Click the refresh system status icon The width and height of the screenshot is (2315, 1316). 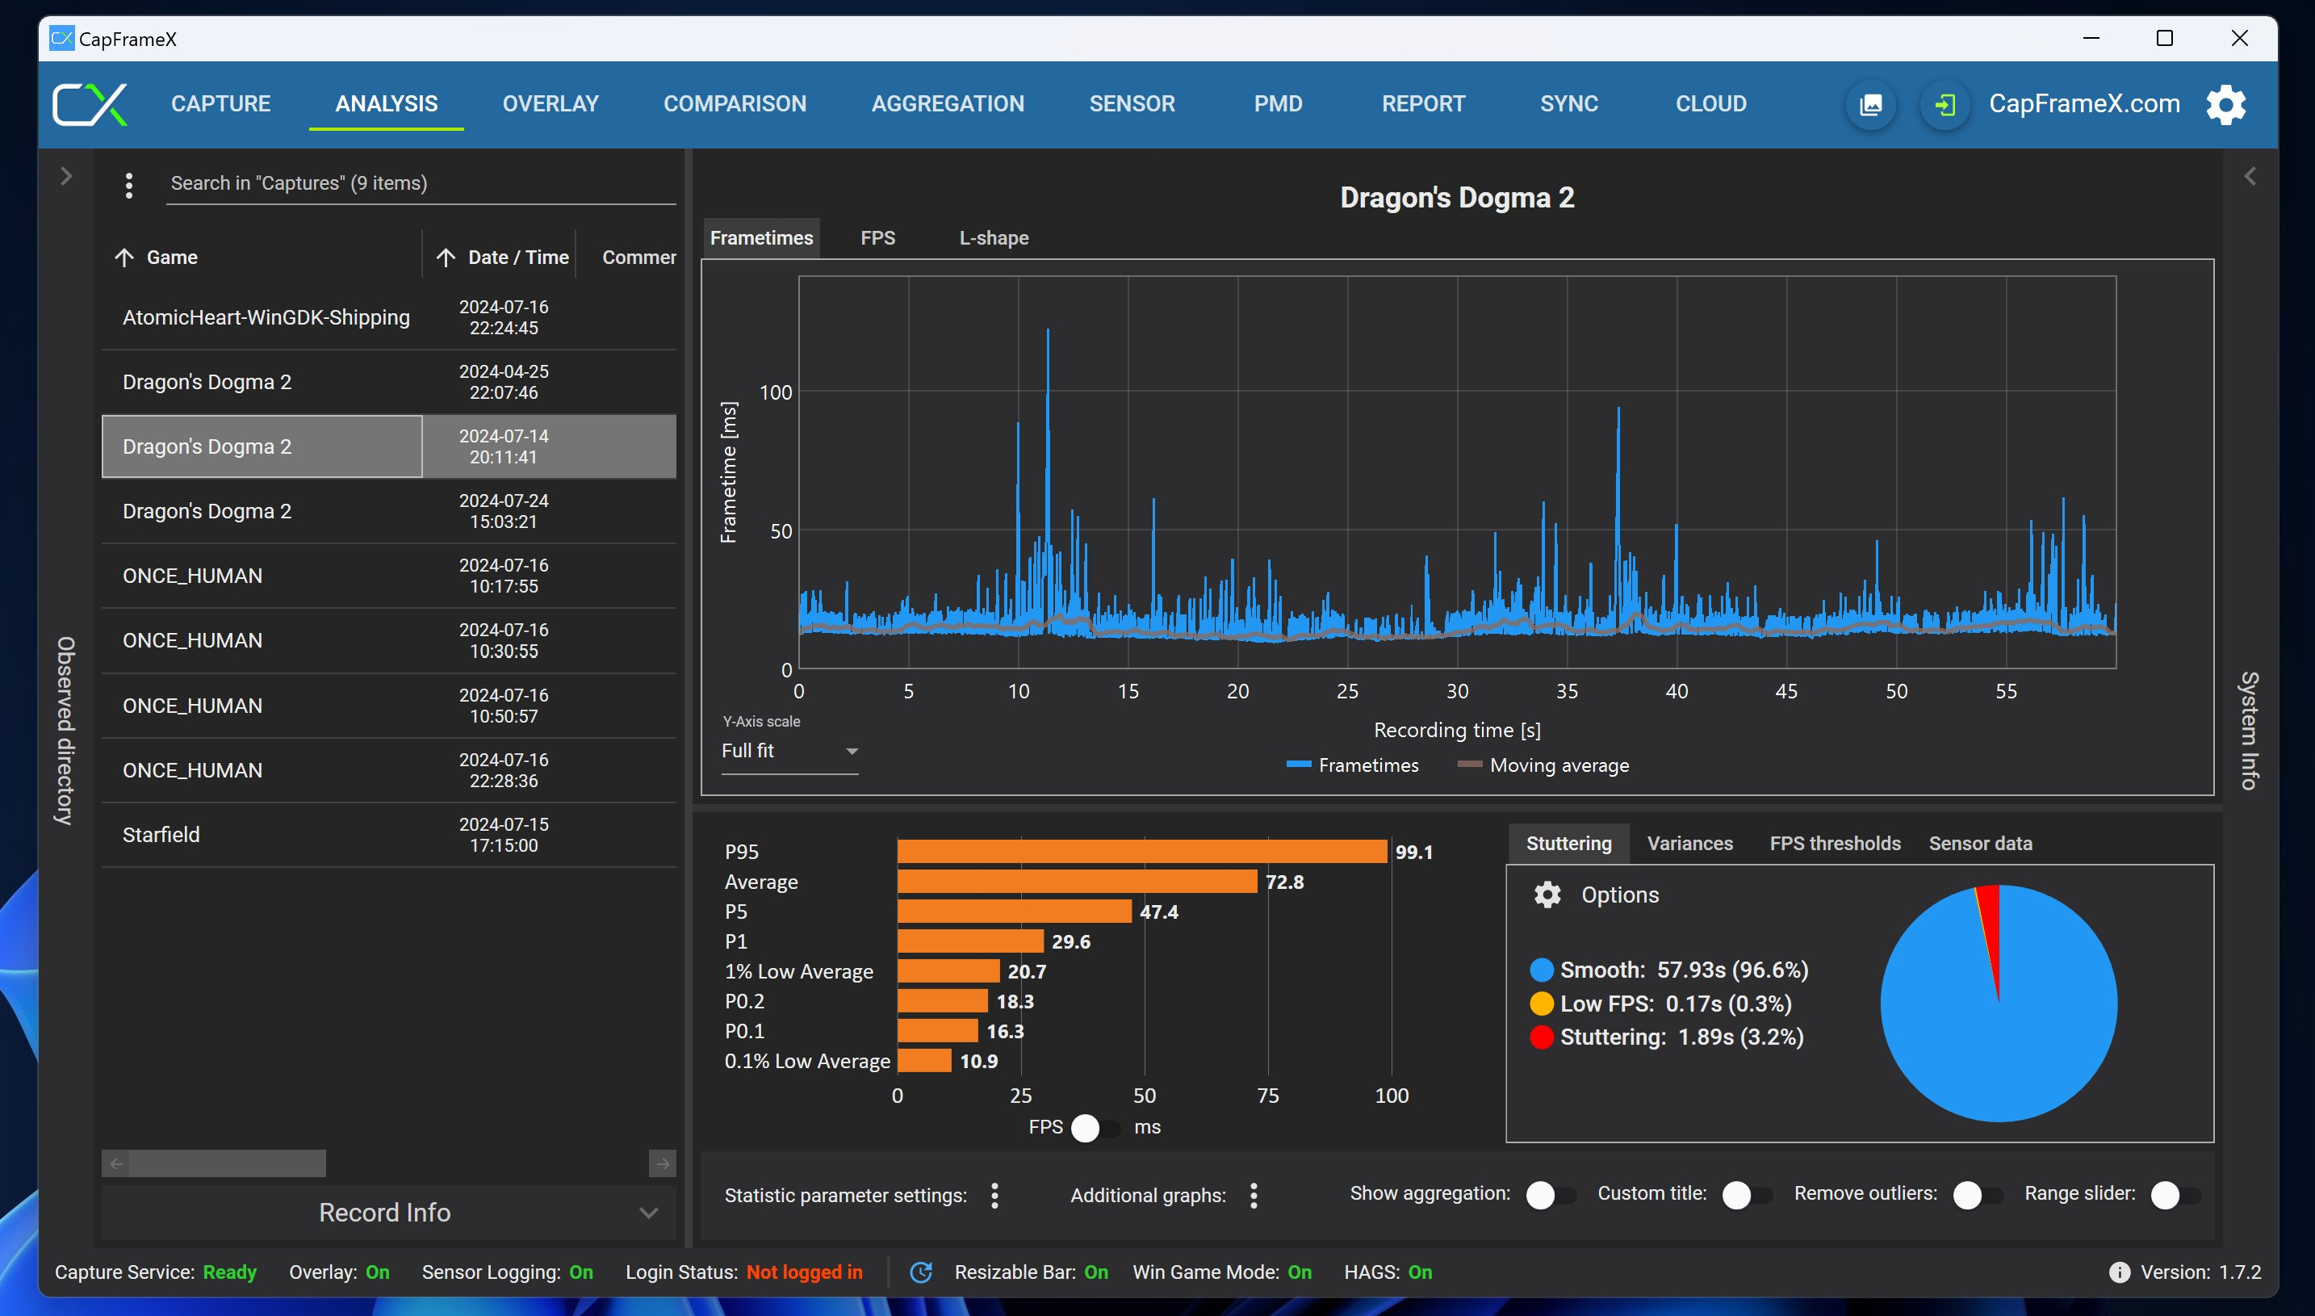coord(921,1272)
